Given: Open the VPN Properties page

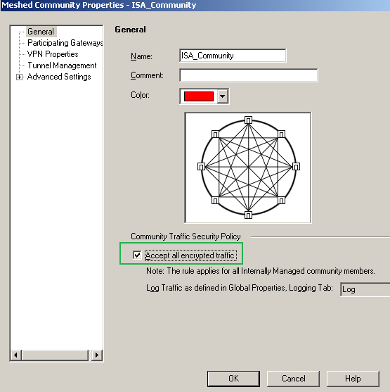Looking at the screenshot, I should pyautogui.click(x=53, y=54).
